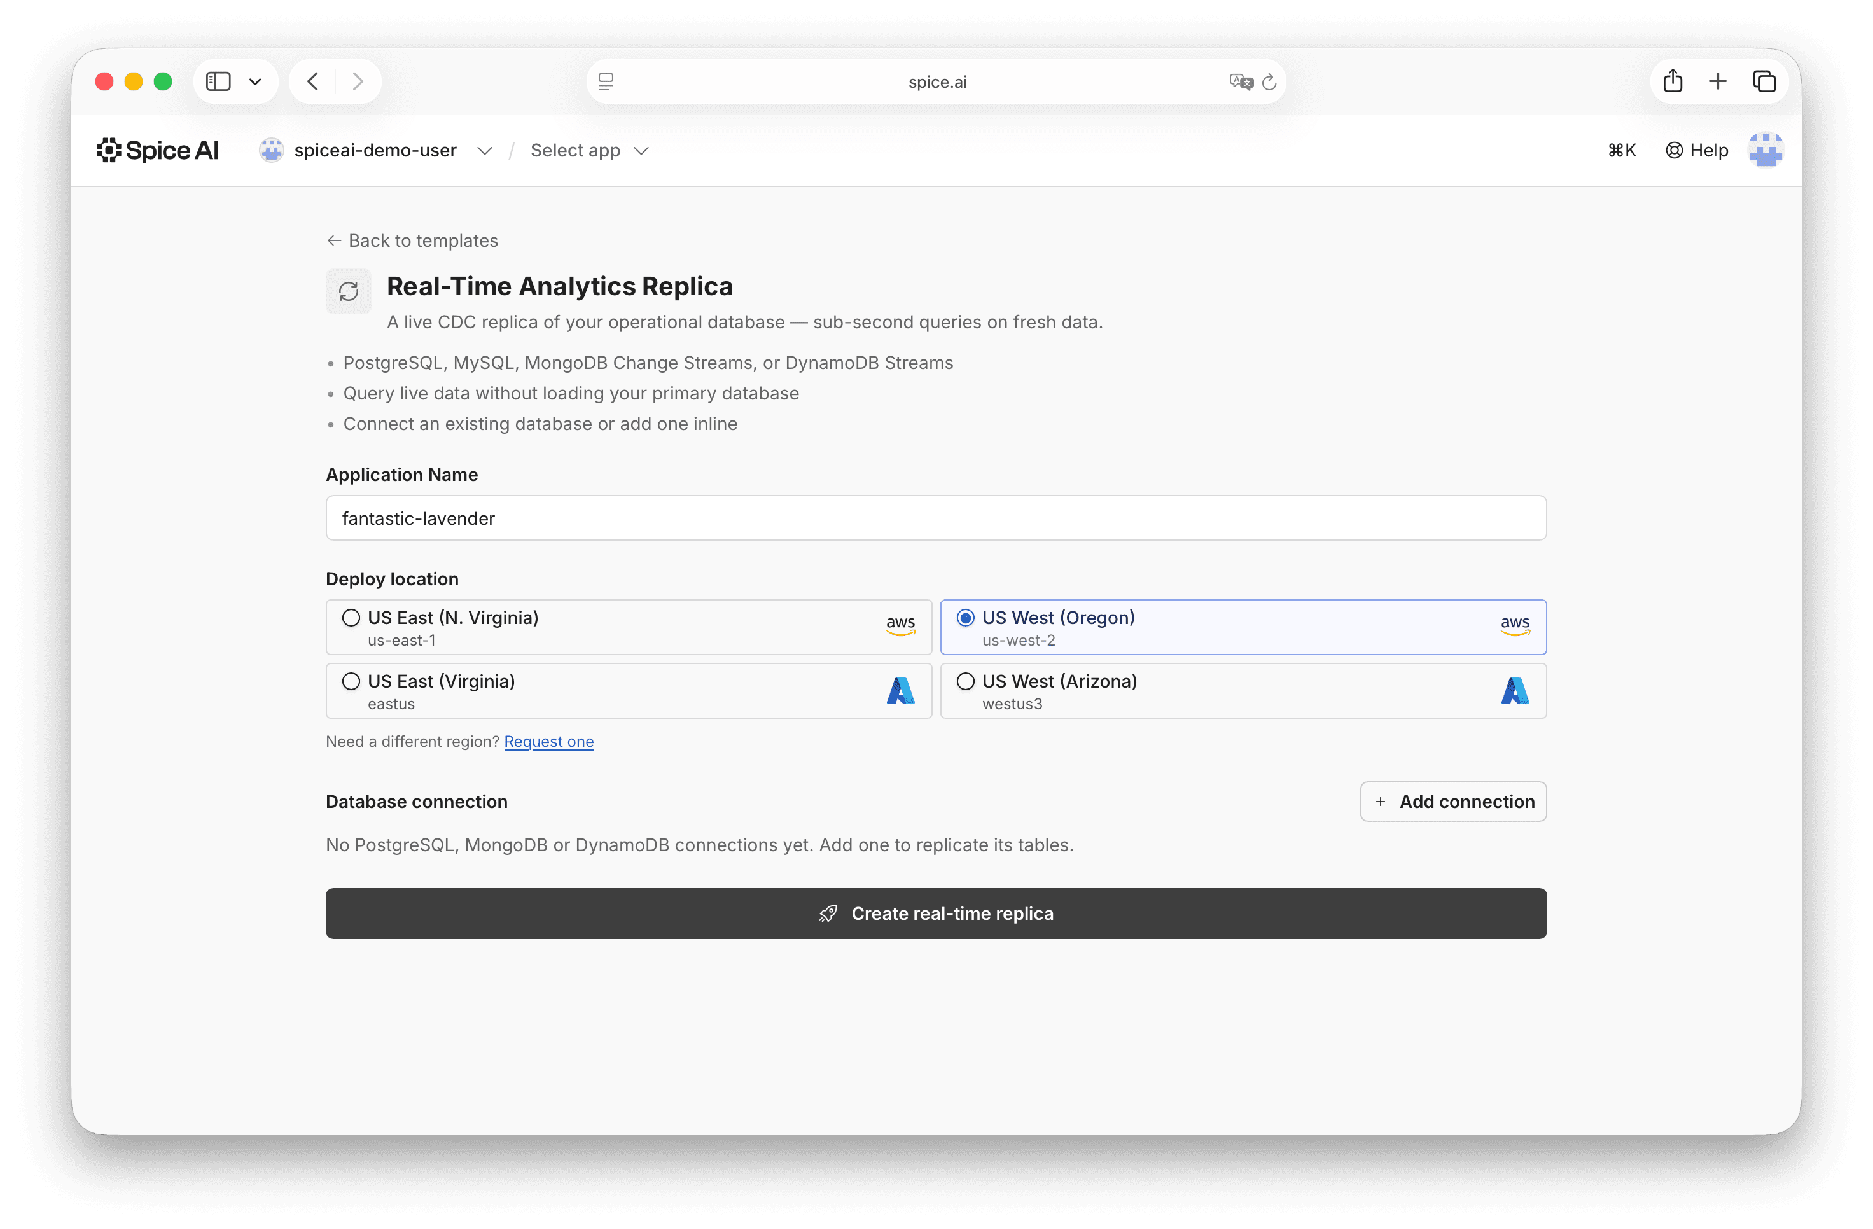Click the Spice AI logo
The height and width of the screenshot is (1229, 1873).
[x=157, y=150]
